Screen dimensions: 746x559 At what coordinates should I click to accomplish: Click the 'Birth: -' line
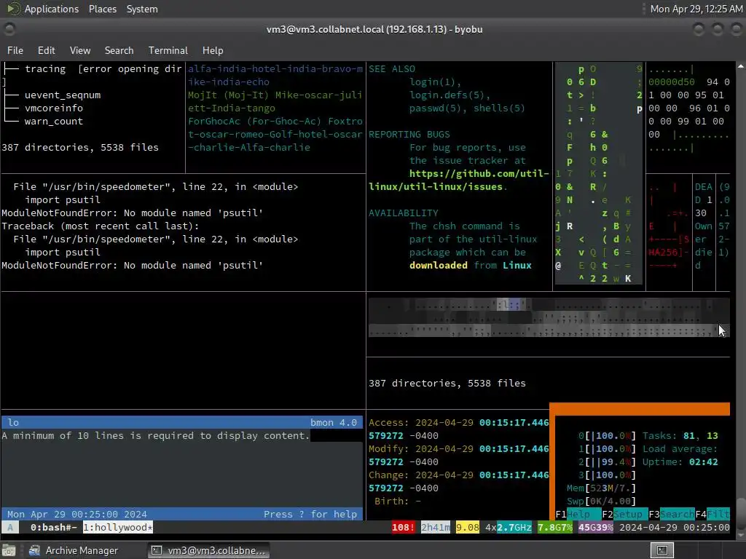[x=397, y=501]
